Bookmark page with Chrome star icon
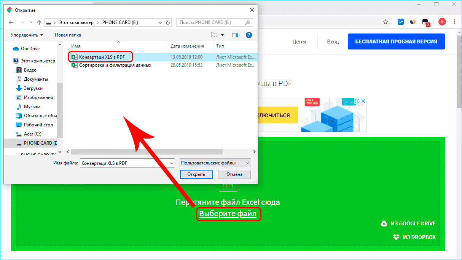Screen dimensions: 462x260 point(386,22)
